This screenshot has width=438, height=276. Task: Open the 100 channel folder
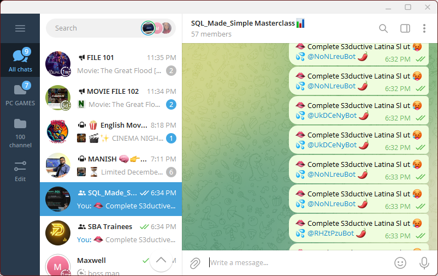[x=20, y=133]
